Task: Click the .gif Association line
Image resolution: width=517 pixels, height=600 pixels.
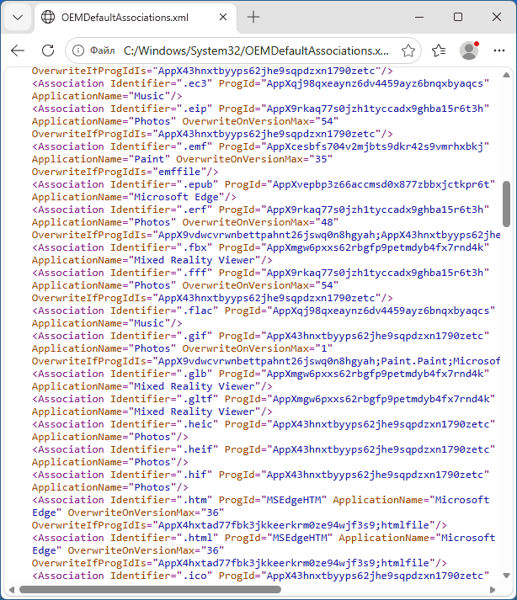Action: pyautogui.click(x=260, y=336)
